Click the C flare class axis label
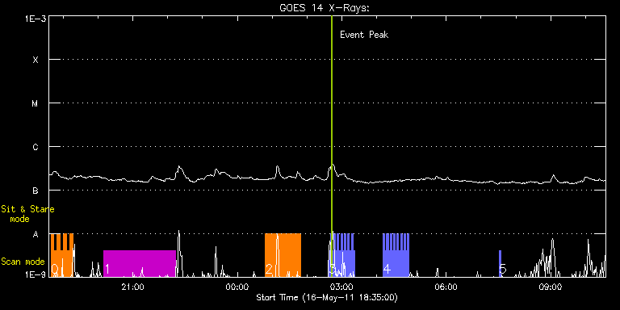 (36, 147)
